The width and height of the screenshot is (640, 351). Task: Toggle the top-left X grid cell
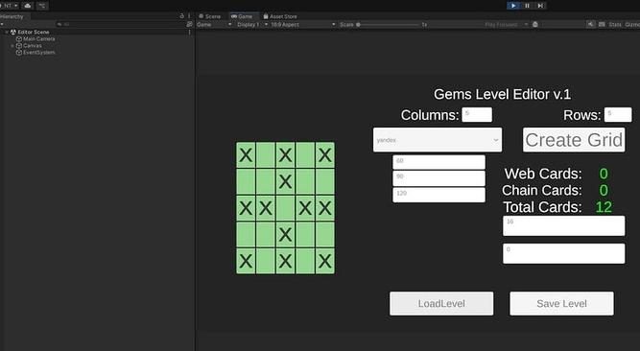pyautogui.click(x=246, y=155)
